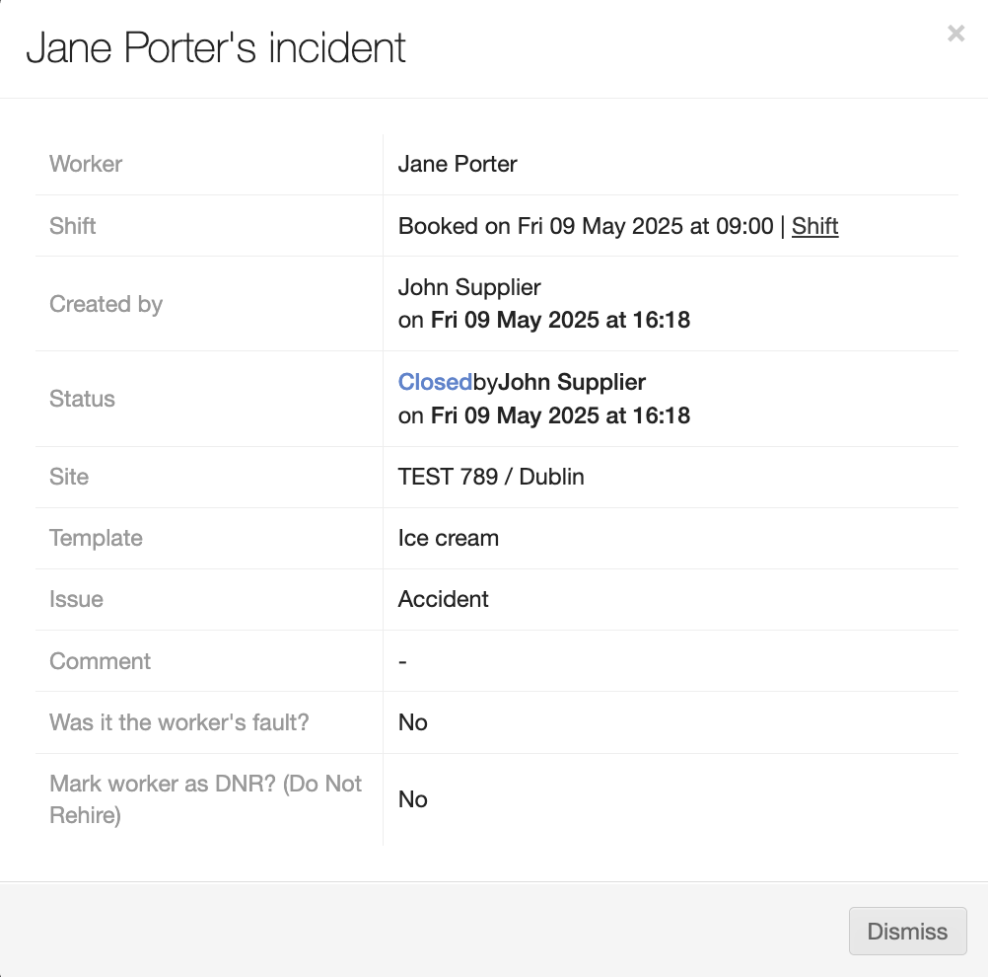Click the Status row timestamp text
The width and height of the screenshot is (988, 977).
[x=559, y=415]
